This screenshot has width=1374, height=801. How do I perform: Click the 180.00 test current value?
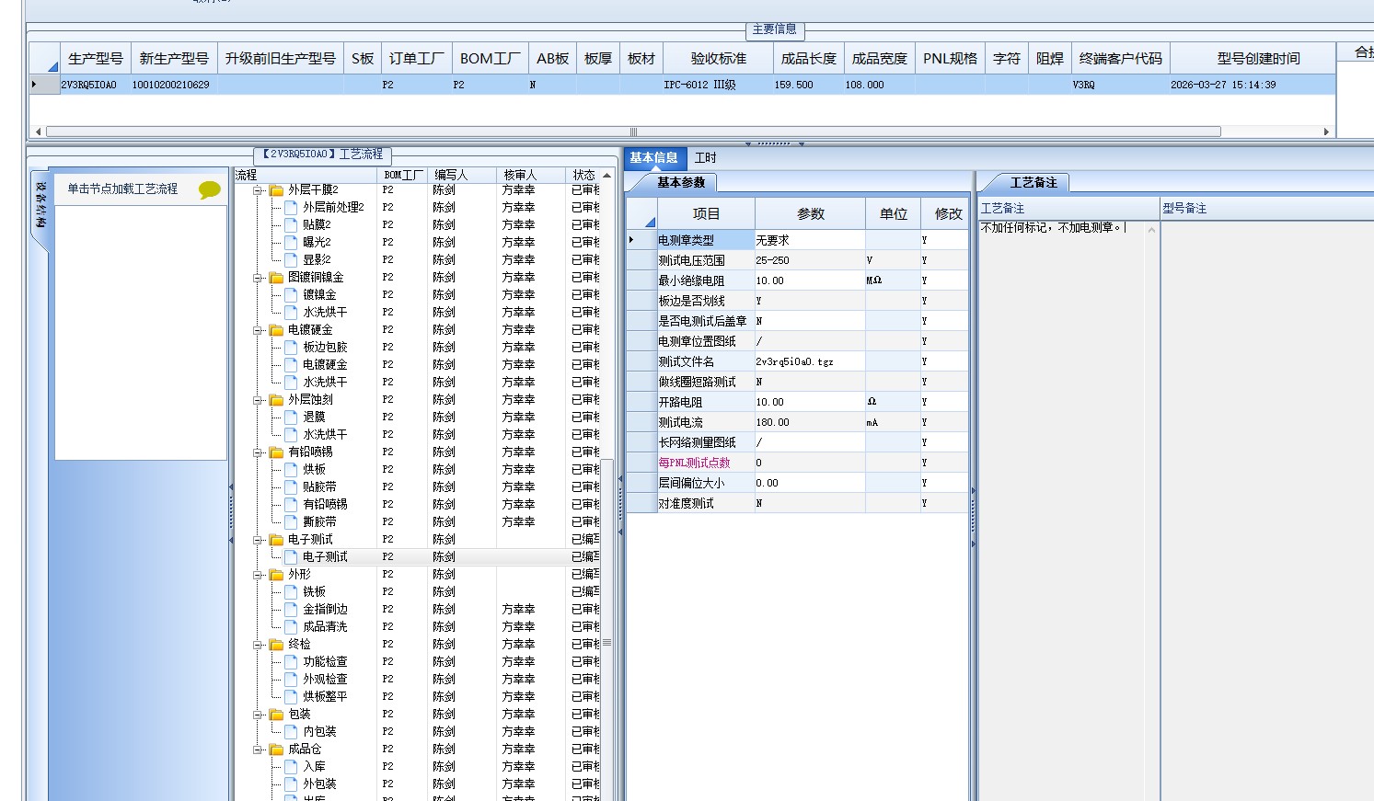click(810, 422)
